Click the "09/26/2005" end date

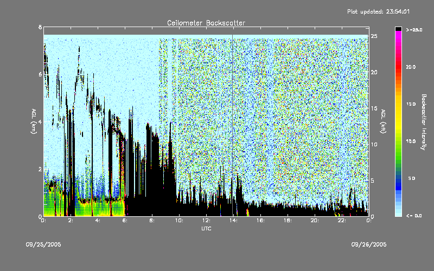pyautogui.click(x=369, y=244)
